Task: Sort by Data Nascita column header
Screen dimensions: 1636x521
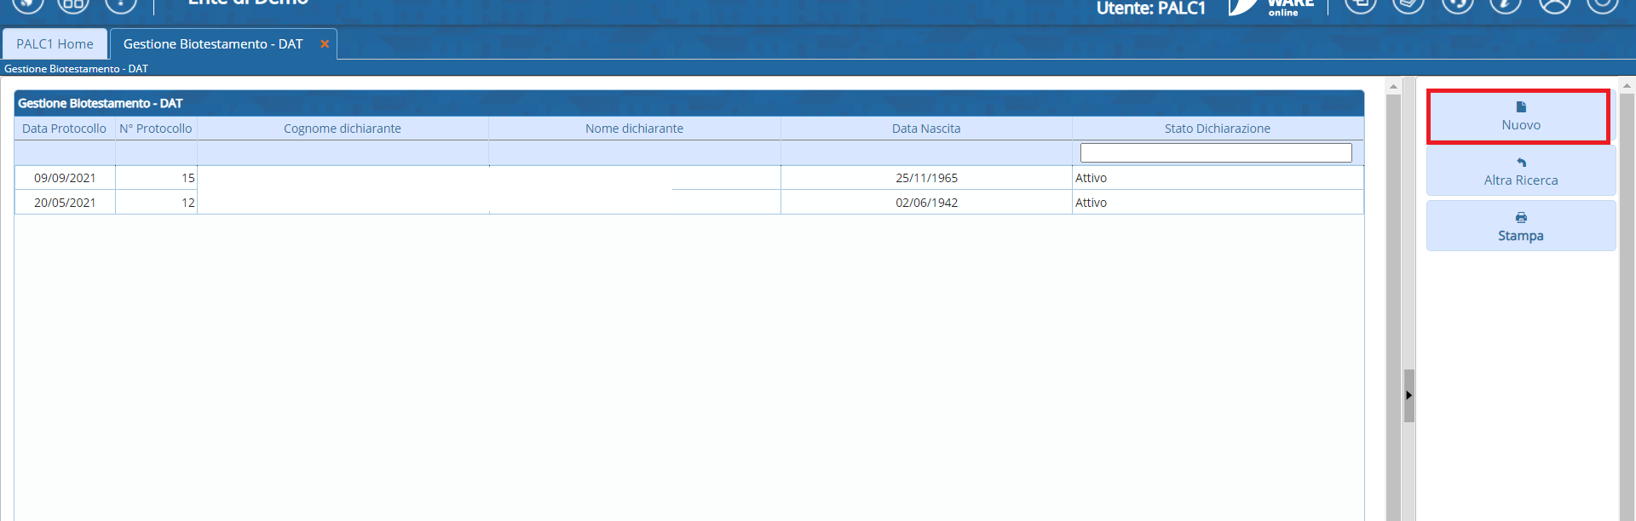Action: 926,129
